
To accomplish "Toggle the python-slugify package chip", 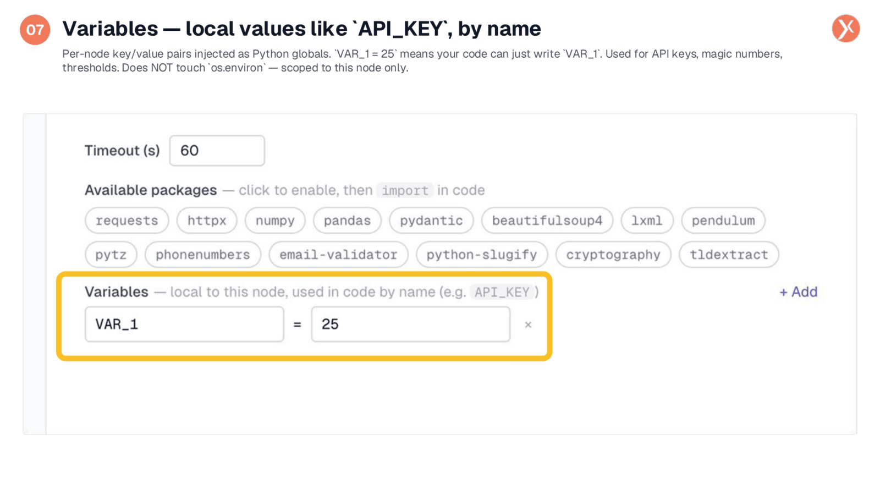I will pyautogui.click(x=482, y=255).
